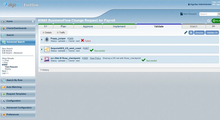Screen dimensions: 220x120
Task: Click the Poppy_juniper device icon
Action: (x=47, y=40)
